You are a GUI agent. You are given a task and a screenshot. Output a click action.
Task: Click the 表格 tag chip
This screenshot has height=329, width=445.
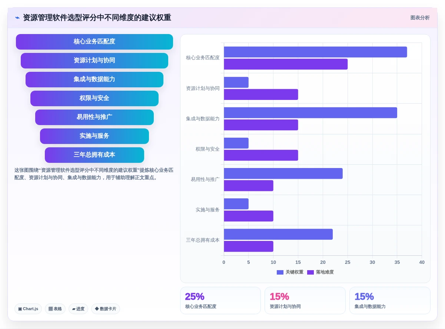tap(55, 309)
